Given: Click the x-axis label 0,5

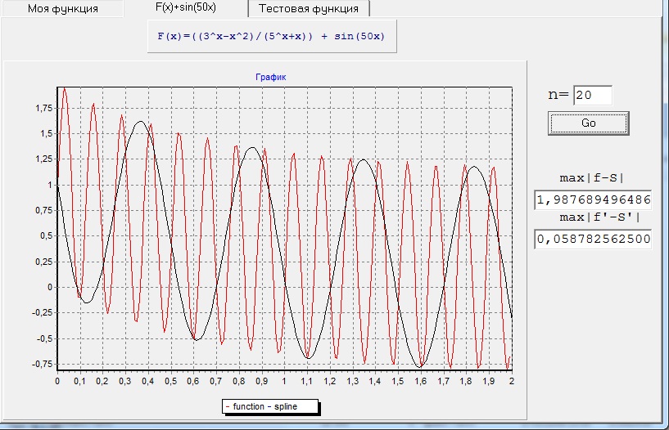Looking at the screenshot, I should pyautogui.click(x=170, y=381).
